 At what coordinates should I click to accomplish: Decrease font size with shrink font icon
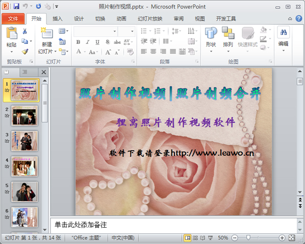(x=117, y=52)
